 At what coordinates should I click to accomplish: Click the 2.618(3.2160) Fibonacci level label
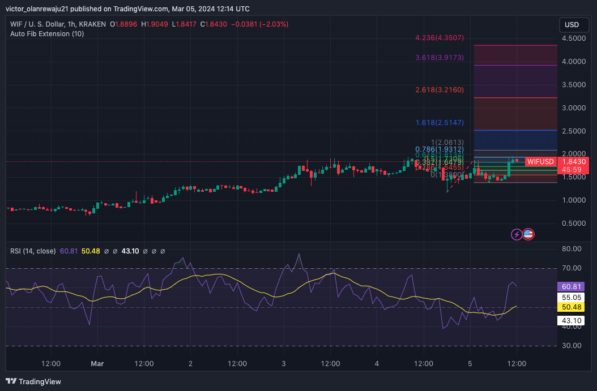click(x=440, y=90)
